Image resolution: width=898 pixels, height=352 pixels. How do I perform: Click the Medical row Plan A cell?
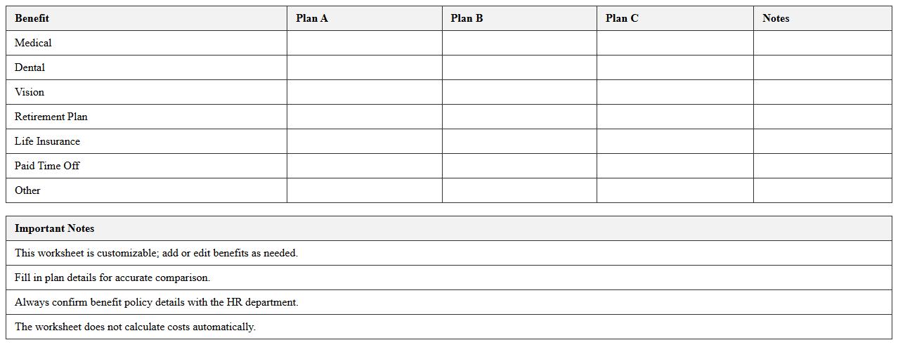(364, 43)
